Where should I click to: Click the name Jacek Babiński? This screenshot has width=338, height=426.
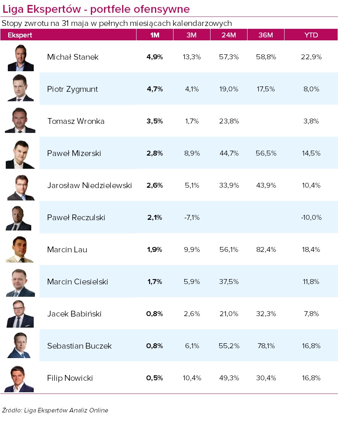tap(74, 314)
